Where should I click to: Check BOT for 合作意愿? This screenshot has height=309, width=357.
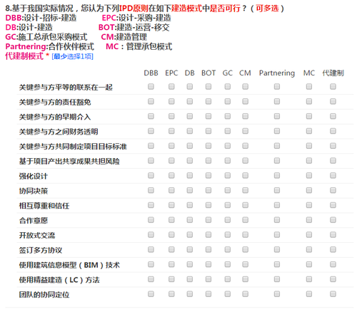click(x=208, y=220)
